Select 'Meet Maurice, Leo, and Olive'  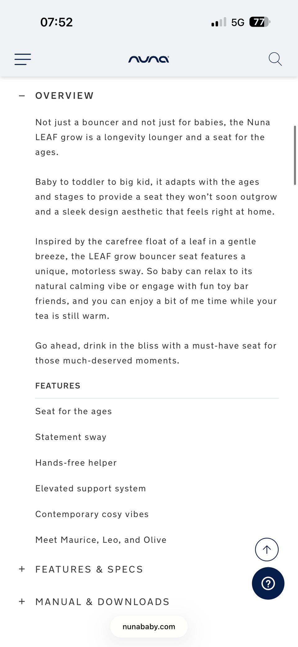[101, 540]
